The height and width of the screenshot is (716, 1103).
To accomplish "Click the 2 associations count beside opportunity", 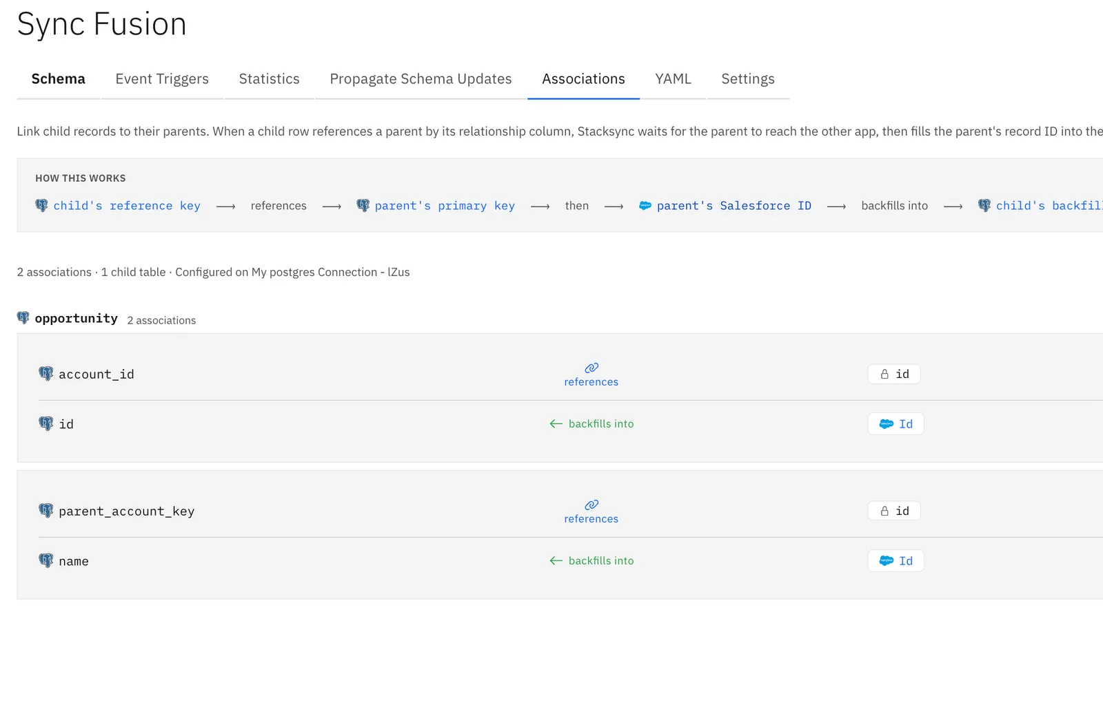I will 161,320.
